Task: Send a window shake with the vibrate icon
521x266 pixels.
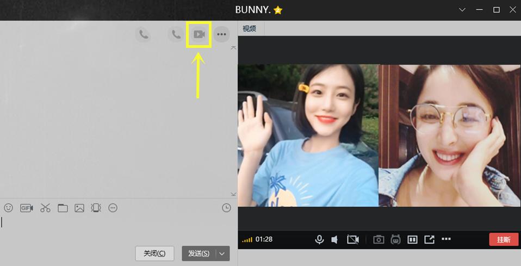Action: (x=96, y=208)
